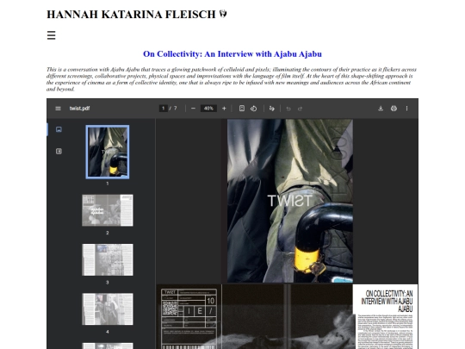Click the fit to page icon
The width and height of the screenshot is (465, 349).
click(242, 109)
